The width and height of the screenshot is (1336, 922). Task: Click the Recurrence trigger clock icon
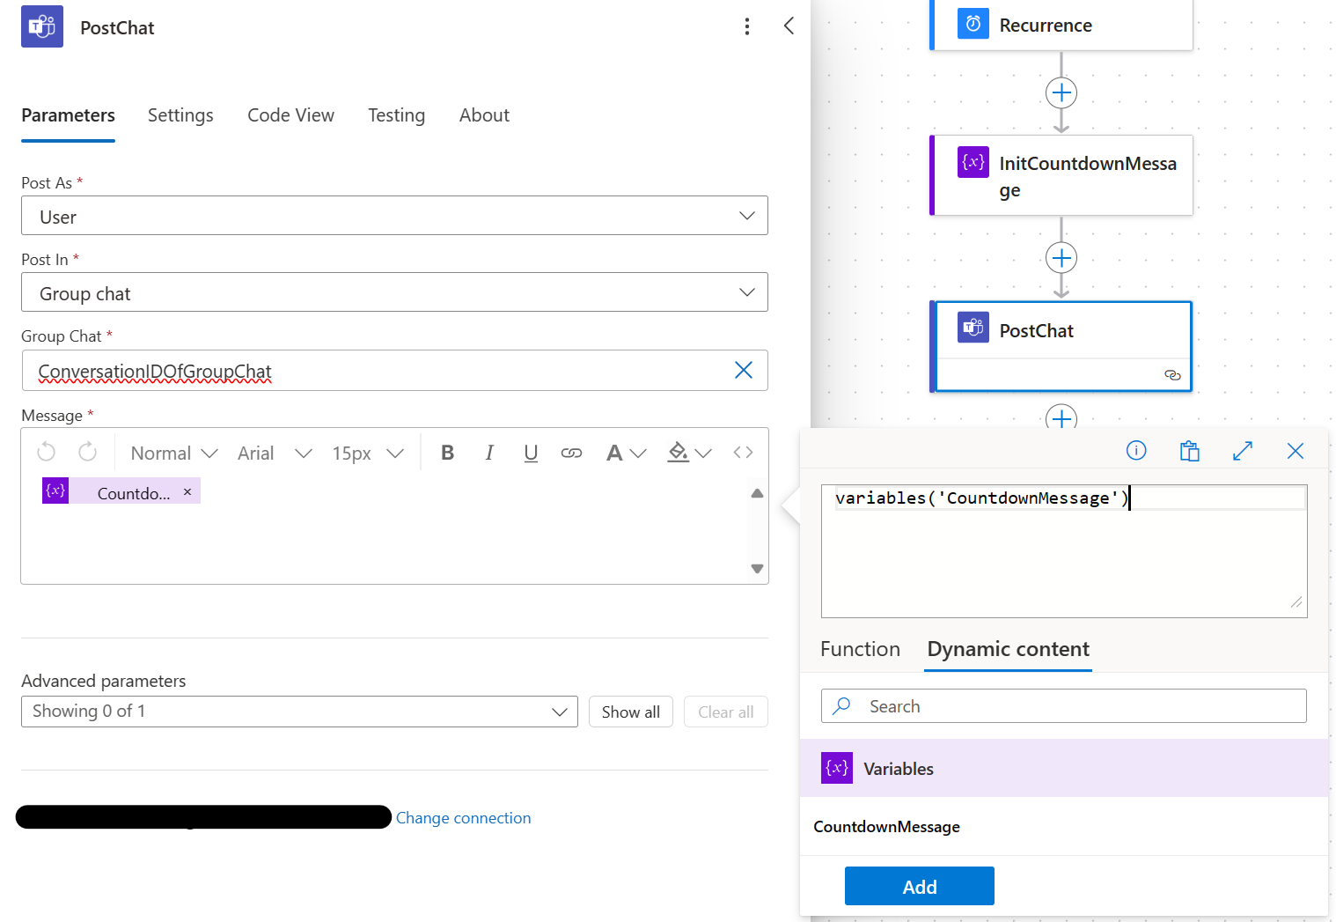pyautogui.click(x=973, y=24)
